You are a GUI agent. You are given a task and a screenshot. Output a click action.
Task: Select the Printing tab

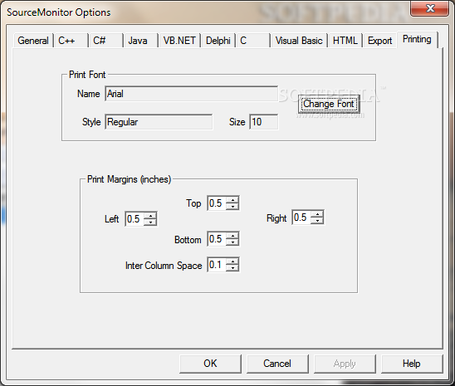point(417,39)
